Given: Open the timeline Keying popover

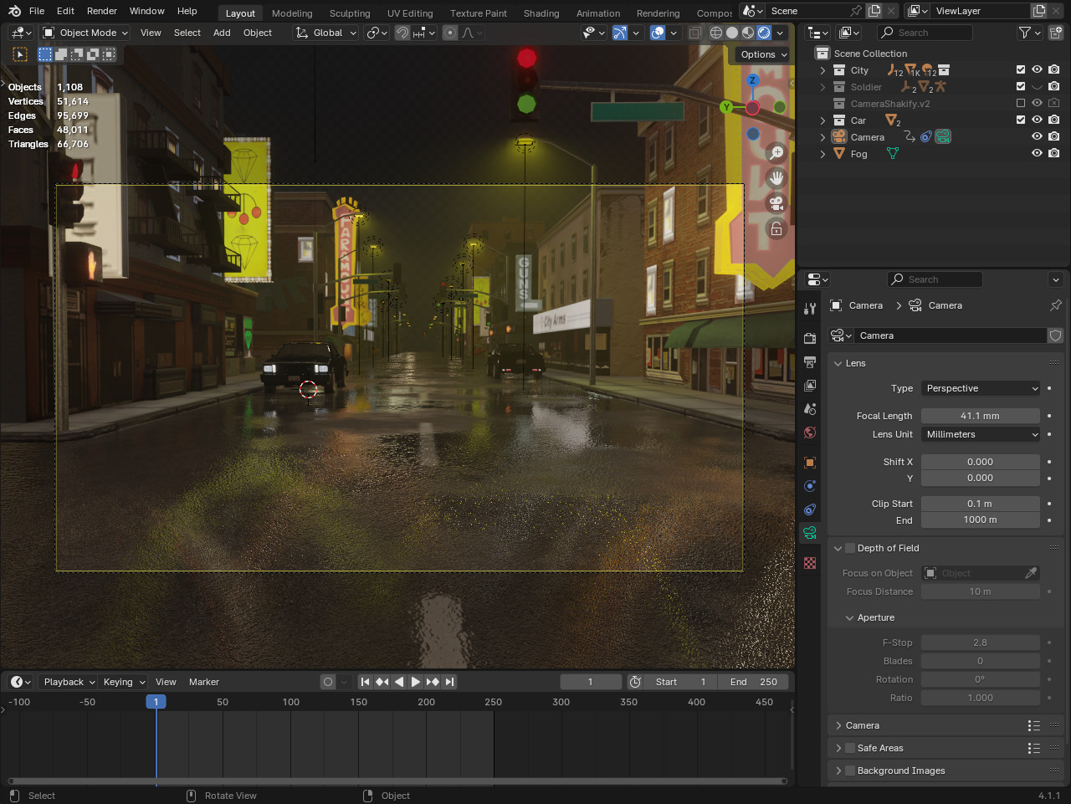Looking at the screenshot, I should click(x=123, y=682).
